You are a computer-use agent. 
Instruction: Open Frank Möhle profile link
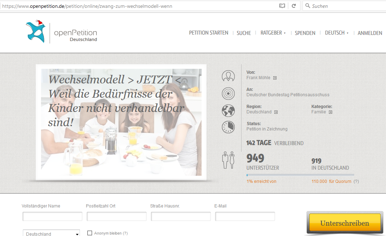[x=259, y=78]
